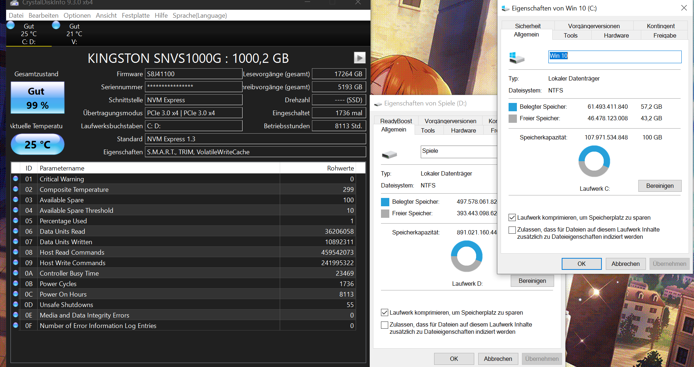Switch to Freigabe tab in Win 10 (C:)
The height and width of the screenshot is (367, 694).
[665, 35]
